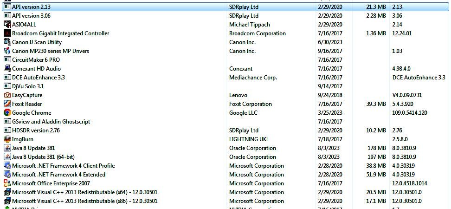
Task: Click the Visual C++ 2013 Redistributable (x86) icon
Action: tap(7, 201)
